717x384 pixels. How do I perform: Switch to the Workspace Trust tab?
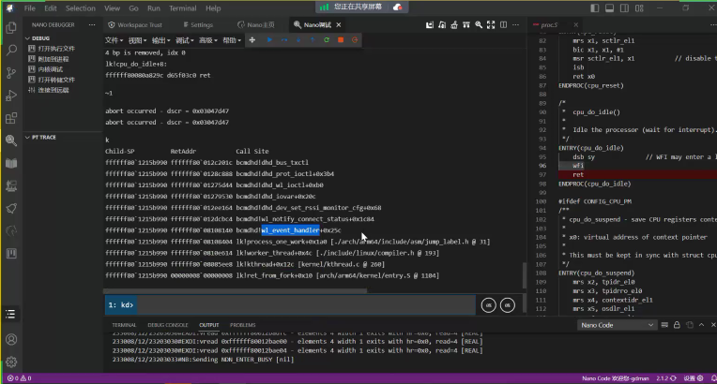135,25
